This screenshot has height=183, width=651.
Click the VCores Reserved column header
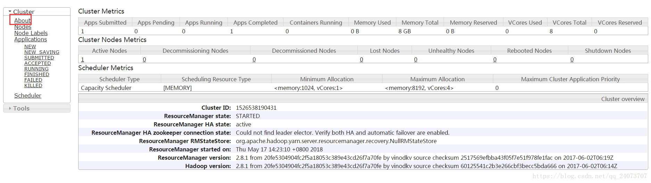pyautogui.click(x=620, y=22)
